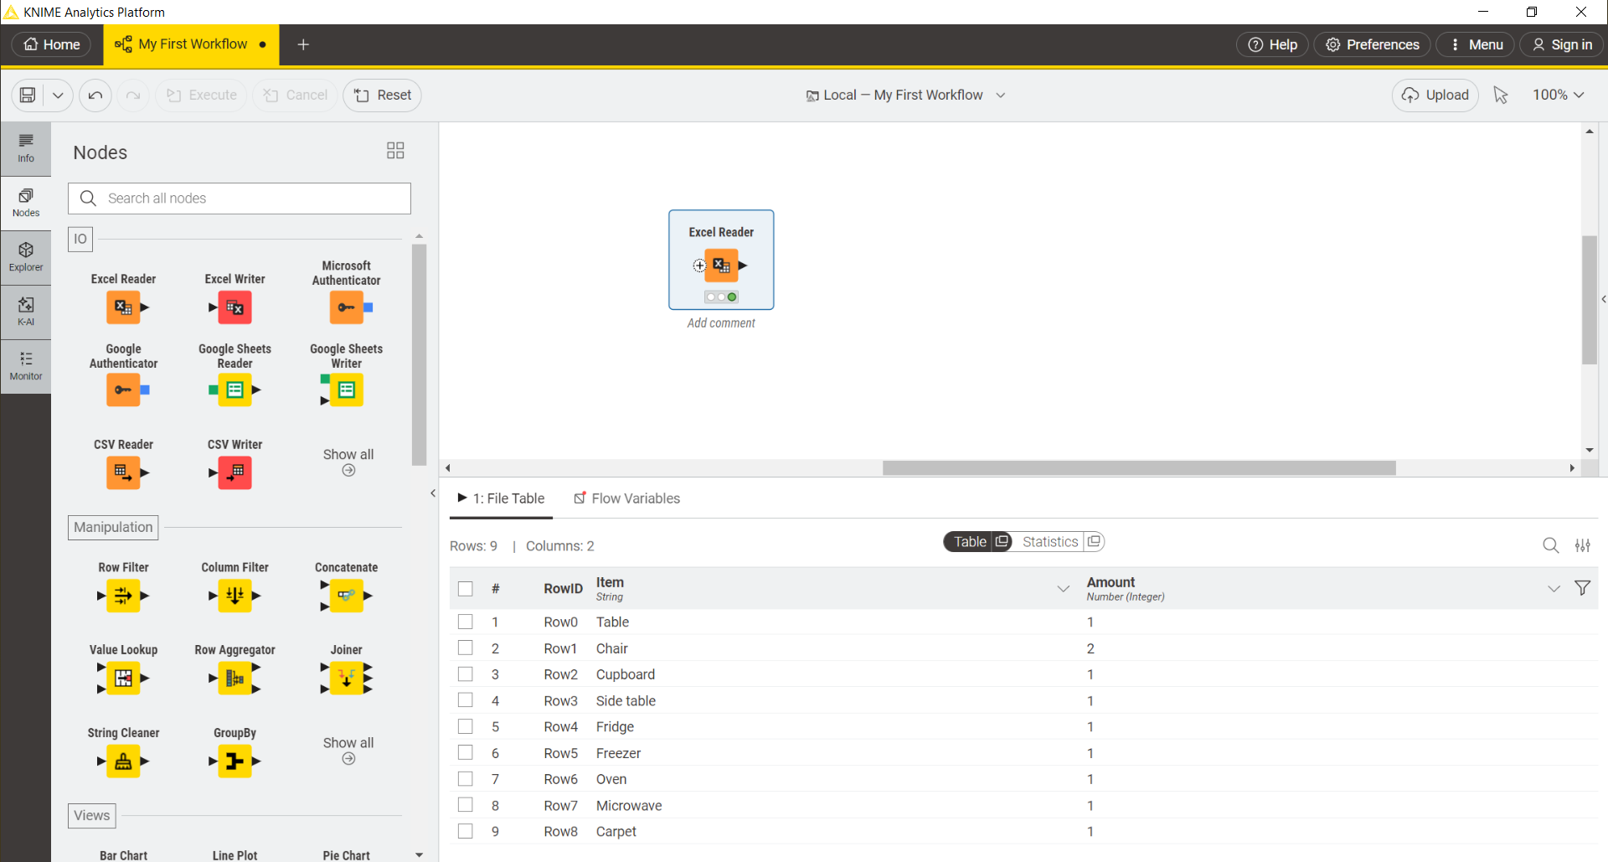Image resolution: width=1608 pixels, height=862 pixels.
Task: Open the Monitor sidebar panel
Action: pos(26,366)
